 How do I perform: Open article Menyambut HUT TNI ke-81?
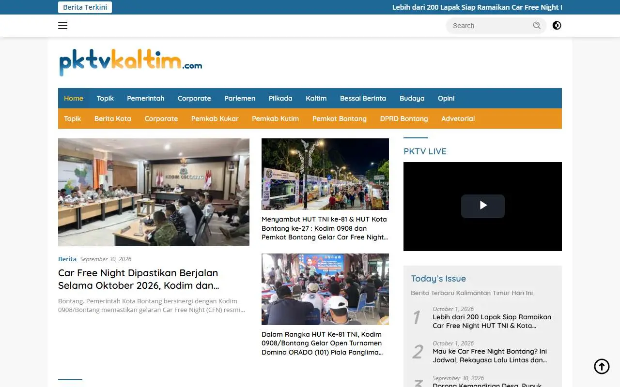(x=325, y=228)
